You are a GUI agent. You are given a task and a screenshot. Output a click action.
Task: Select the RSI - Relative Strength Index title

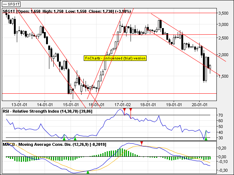click(x=48, y=111)
